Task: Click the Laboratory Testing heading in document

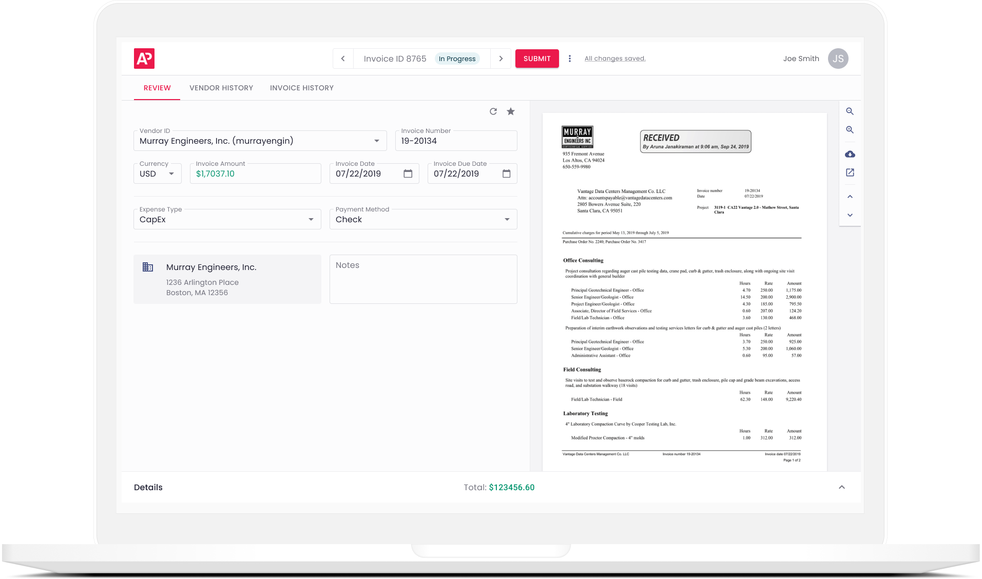Action: point(585,413)
